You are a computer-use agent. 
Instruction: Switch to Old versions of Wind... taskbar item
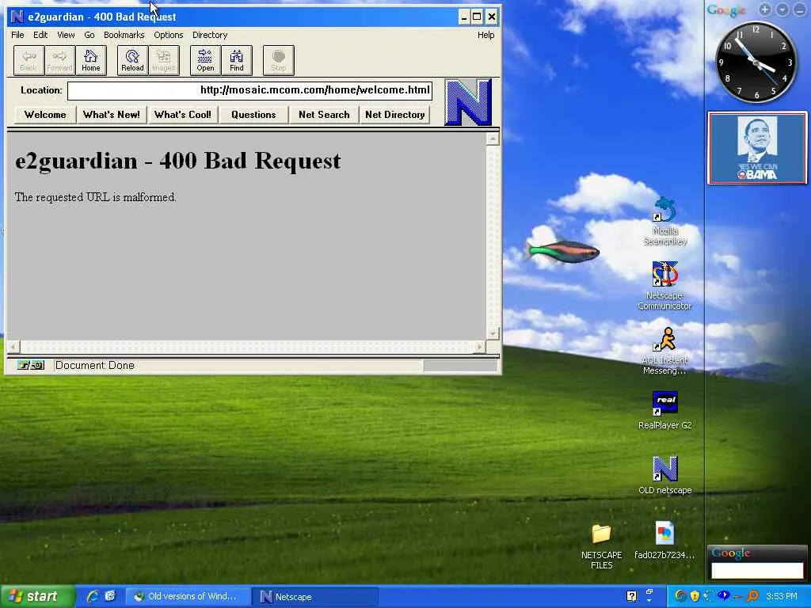click(188, 596)
